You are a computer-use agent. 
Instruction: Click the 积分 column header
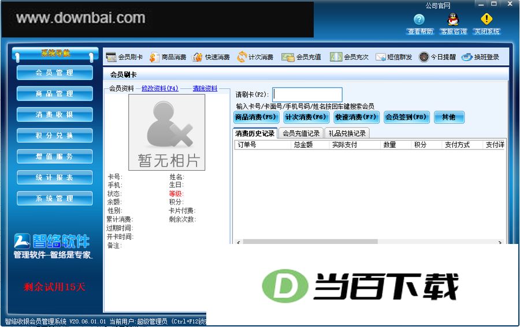coord(426,145)
